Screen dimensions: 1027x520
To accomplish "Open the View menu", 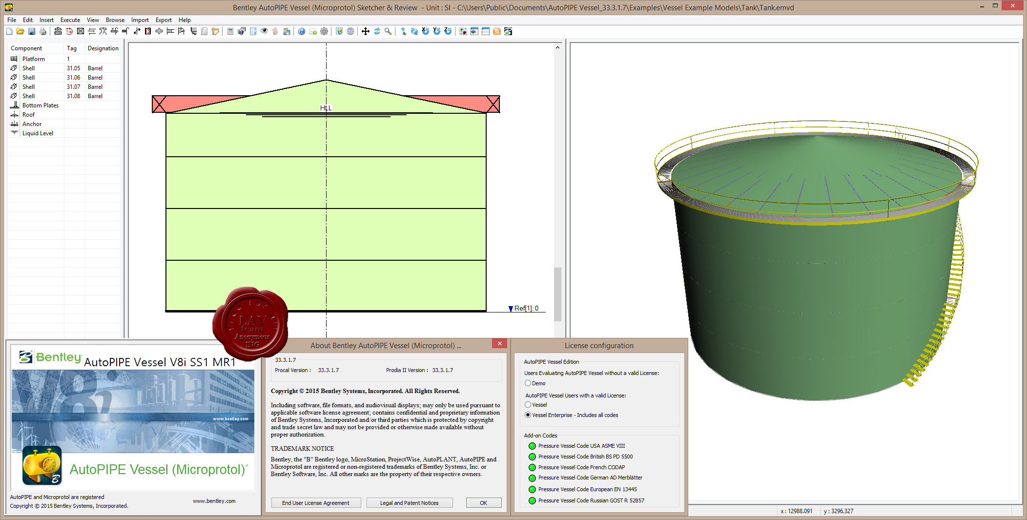I will tap(93, 20).
